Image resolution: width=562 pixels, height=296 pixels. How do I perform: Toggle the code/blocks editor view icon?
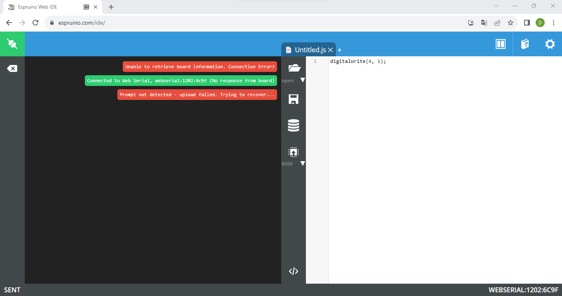point(293,271)
